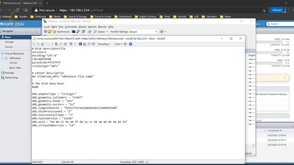Click PuTTY icon in WinSCP toolbar
The width and height of the screenshot is (294, 165).
(78, 32)
